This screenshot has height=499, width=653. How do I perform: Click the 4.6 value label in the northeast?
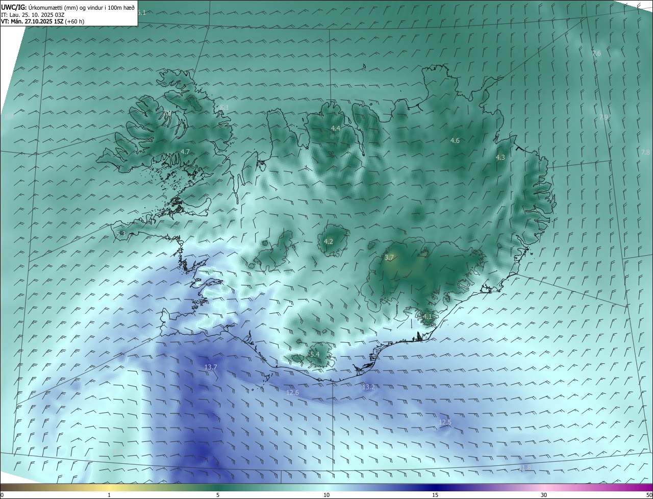coord(455,140)
